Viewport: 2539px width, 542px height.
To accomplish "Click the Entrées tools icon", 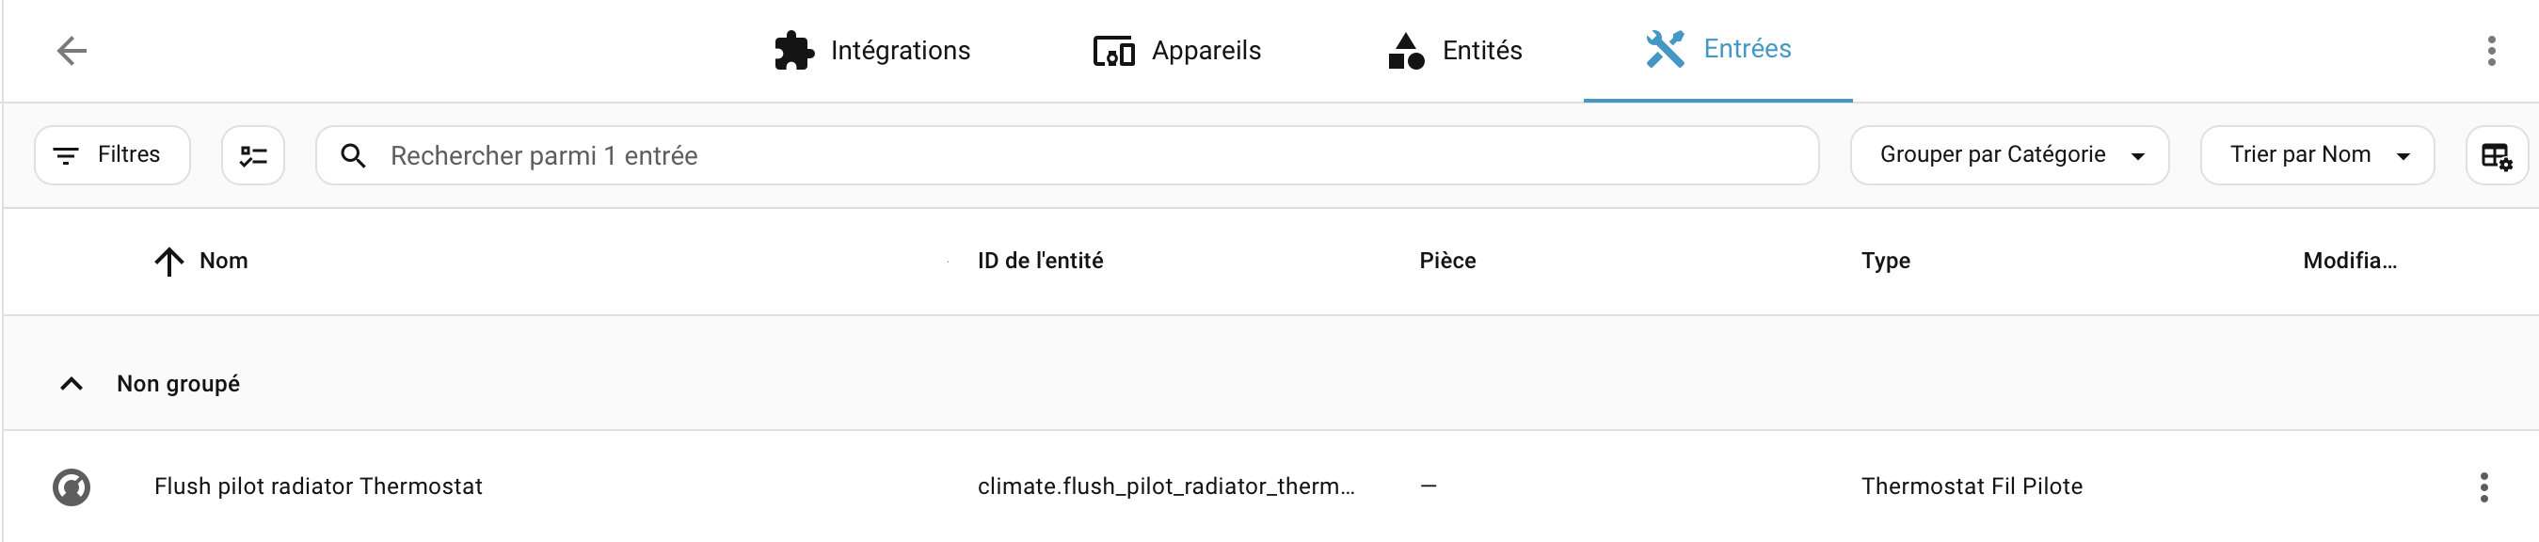I will pos(1665,48).
